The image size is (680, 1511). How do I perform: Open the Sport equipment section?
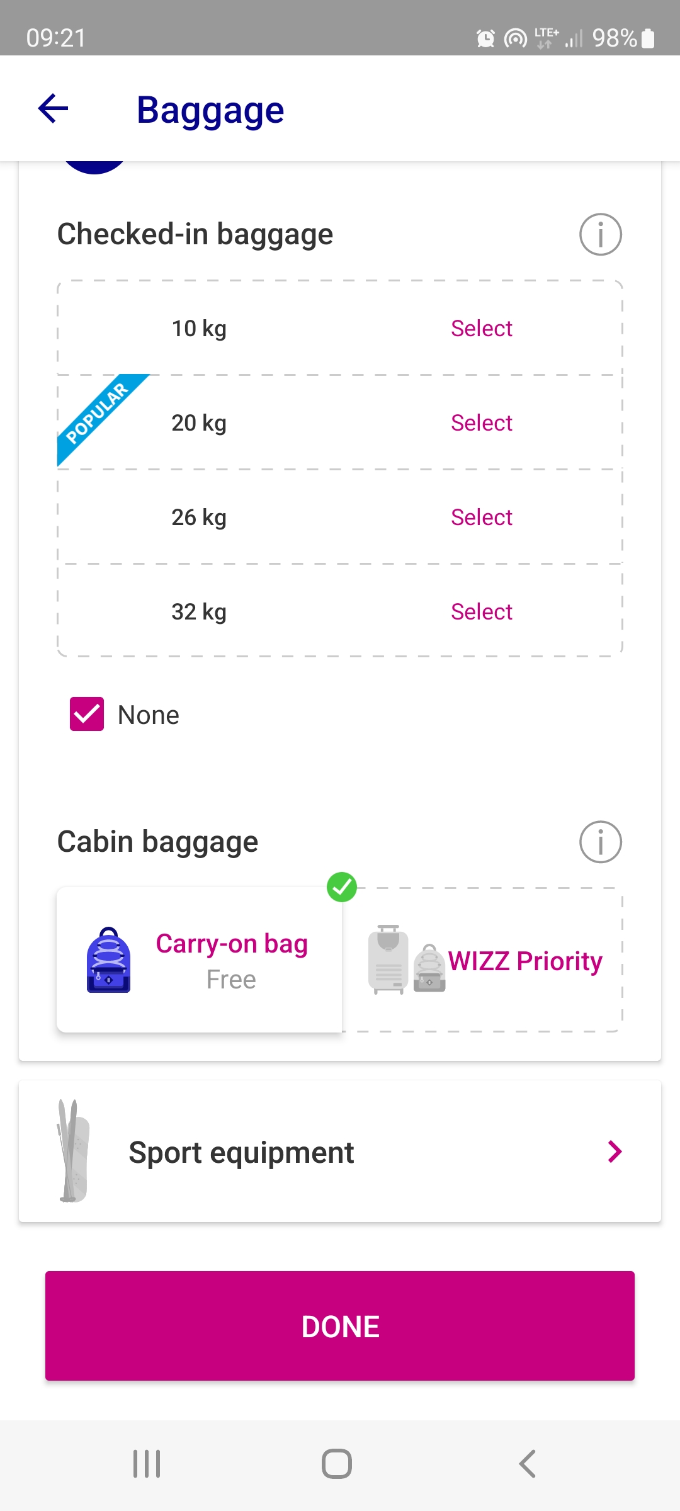[x=241, y=1153]
